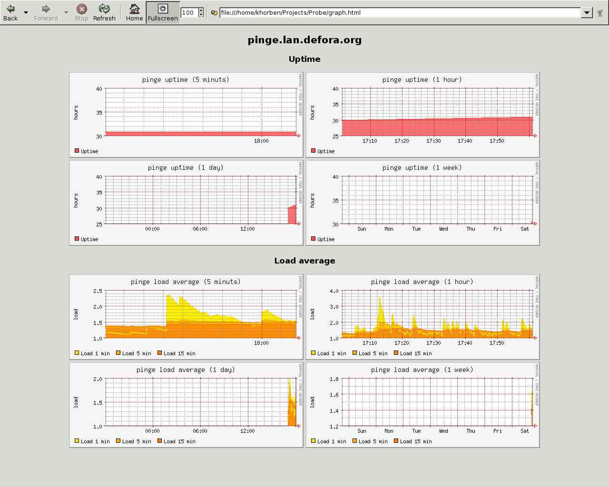Image resolution: width=609 pixels, height=487 pixels.
Task: Decrease zoom level with the down stepper arrow
Action: (201, 15)
